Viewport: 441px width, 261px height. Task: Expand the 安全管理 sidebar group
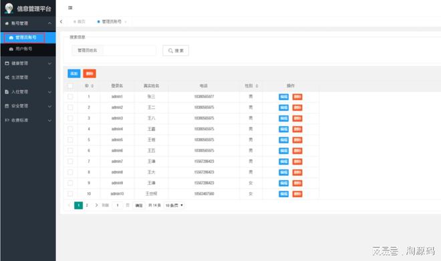(x=28, y=106)
